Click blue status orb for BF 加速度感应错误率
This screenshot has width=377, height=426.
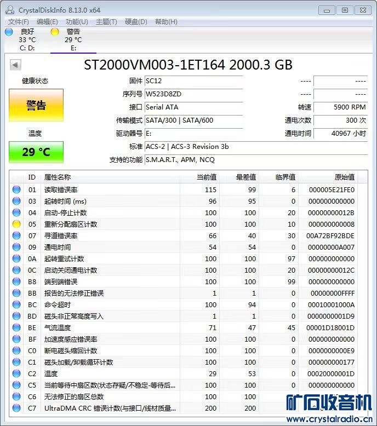pyautogui.click(x=16, y=339)
